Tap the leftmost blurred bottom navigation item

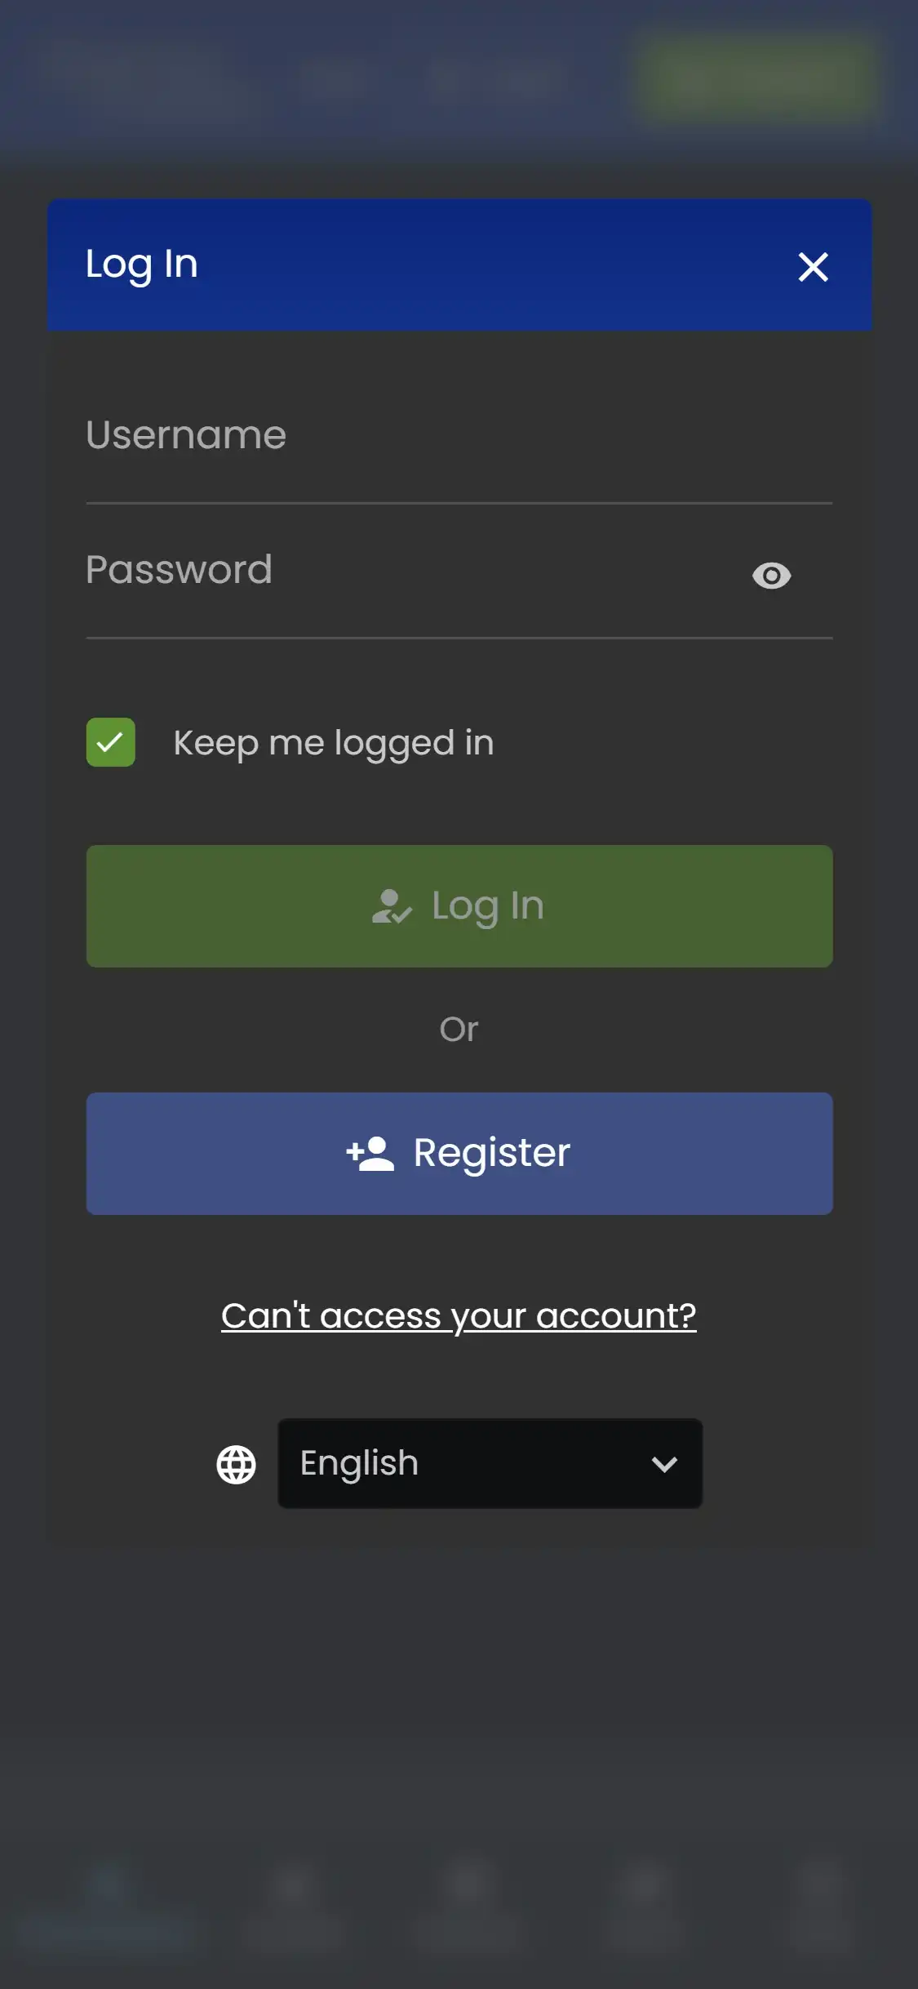click(108, 1902)
